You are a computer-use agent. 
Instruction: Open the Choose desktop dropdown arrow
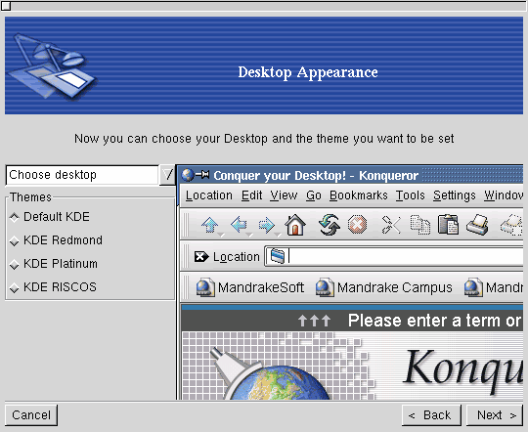167,175
